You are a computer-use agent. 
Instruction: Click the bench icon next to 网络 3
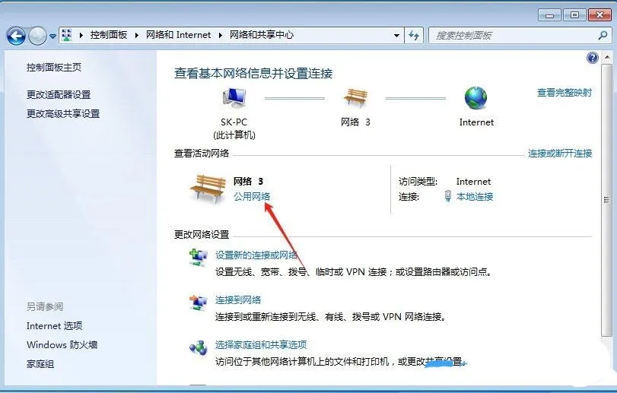[x=208, y=189]
